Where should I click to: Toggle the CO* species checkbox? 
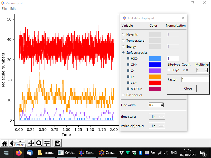(128, 83)
